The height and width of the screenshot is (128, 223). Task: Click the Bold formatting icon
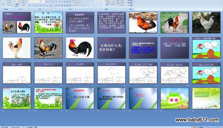30,5
